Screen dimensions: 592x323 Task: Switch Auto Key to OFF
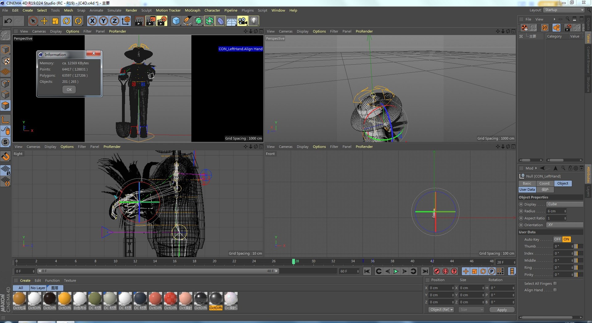tap(557, 239)
